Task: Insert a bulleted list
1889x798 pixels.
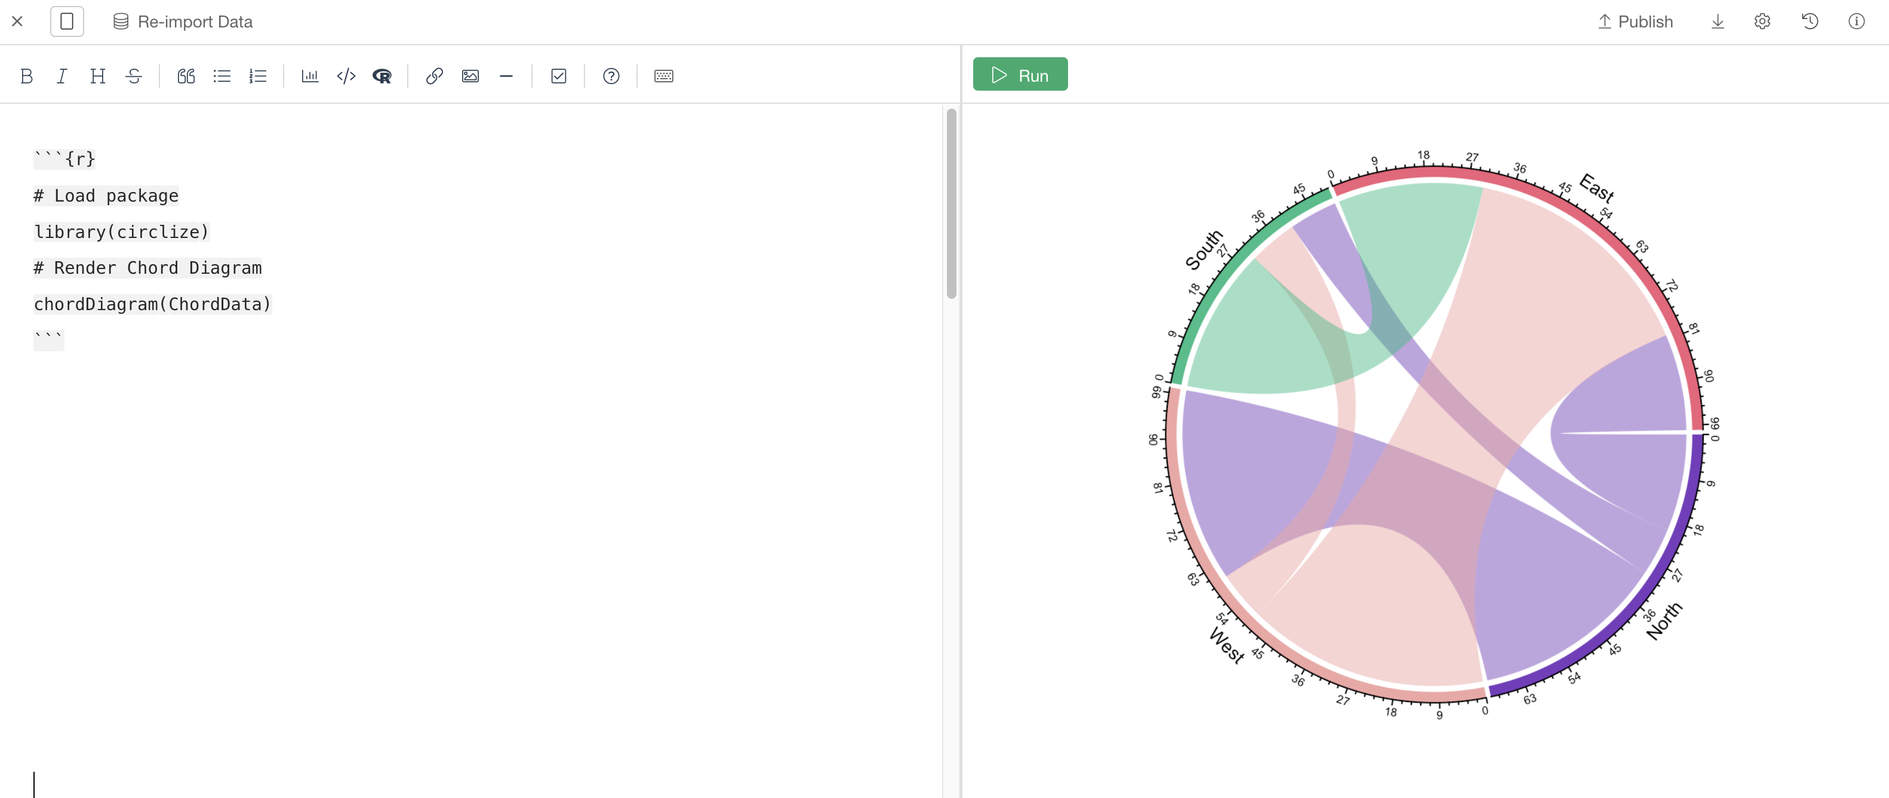Action: [222, 76]
